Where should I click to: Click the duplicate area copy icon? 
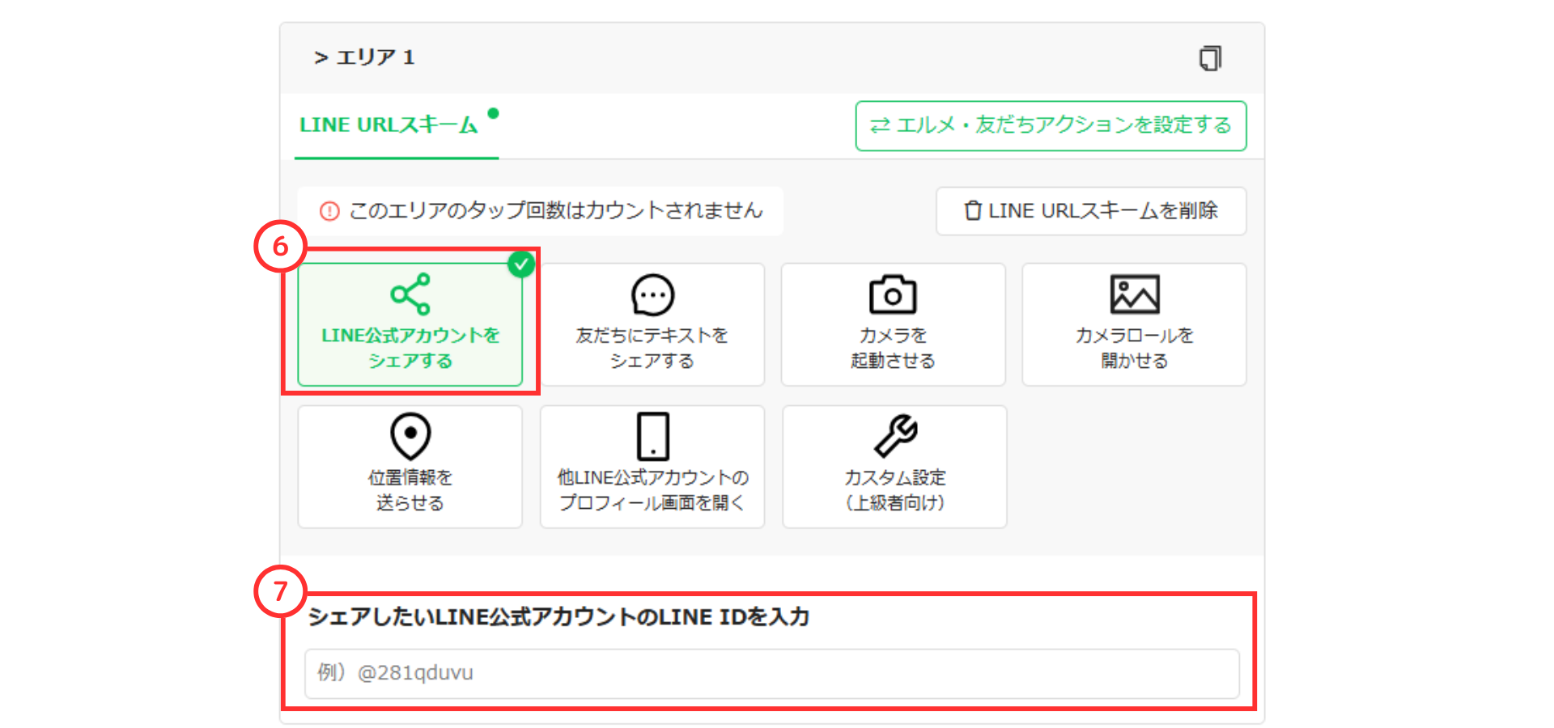(1211, 57)
